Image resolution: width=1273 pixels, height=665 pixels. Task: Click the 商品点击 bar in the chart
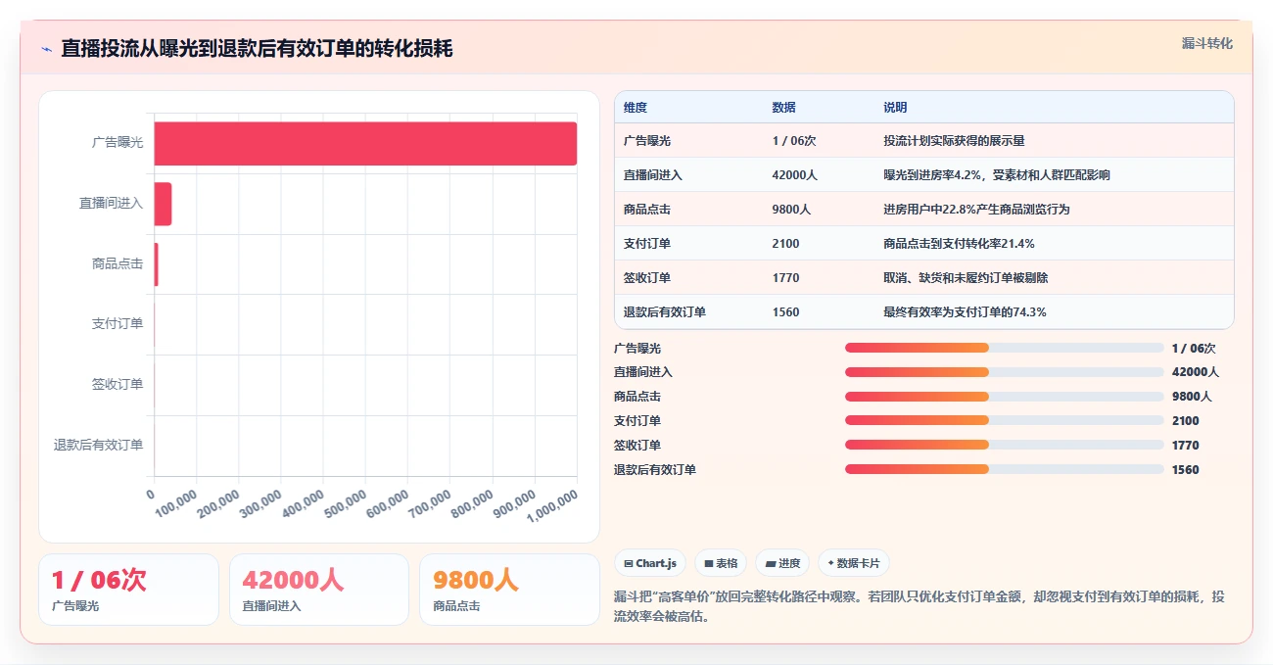click(156, 264)
